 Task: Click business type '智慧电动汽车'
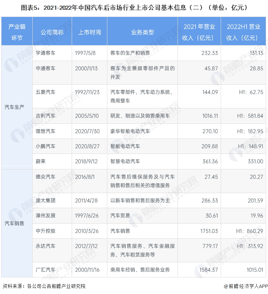(125, 161)
